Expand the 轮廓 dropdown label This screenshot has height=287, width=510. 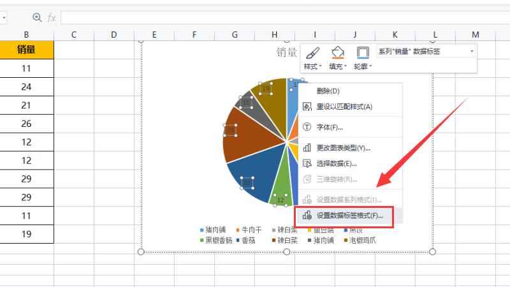click(363, 66)
